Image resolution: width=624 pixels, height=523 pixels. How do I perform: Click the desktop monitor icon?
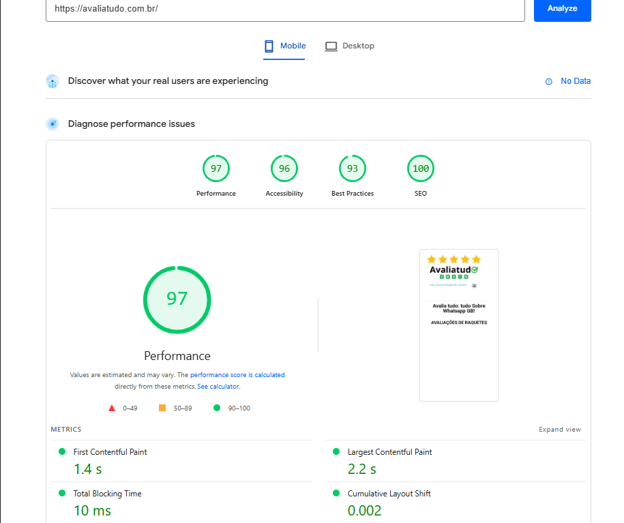[x=331, y=46]
